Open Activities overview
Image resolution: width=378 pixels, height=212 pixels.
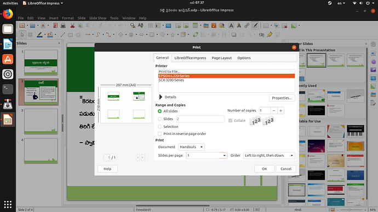click(10, 3)
